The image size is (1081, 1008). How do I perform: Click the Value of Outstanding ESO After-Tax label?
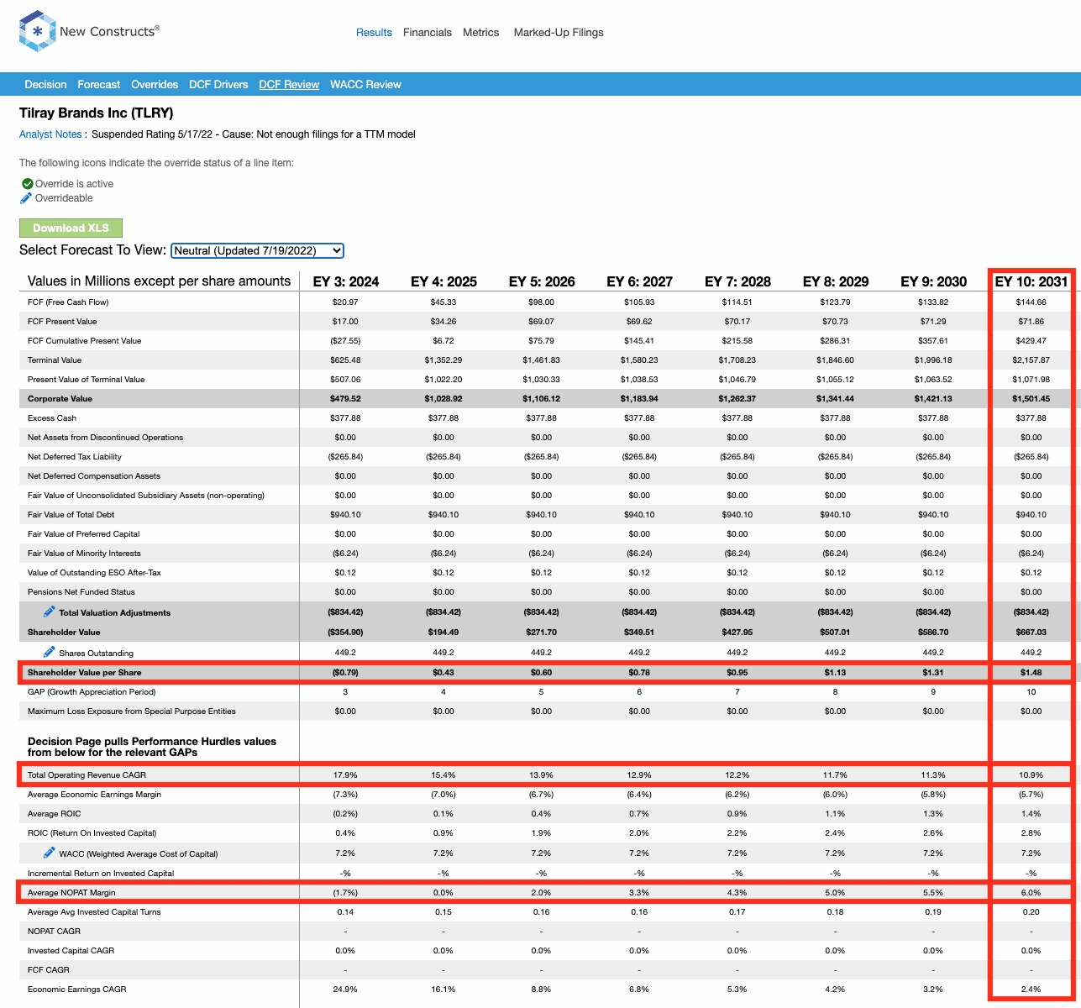(x=94, y=573)
